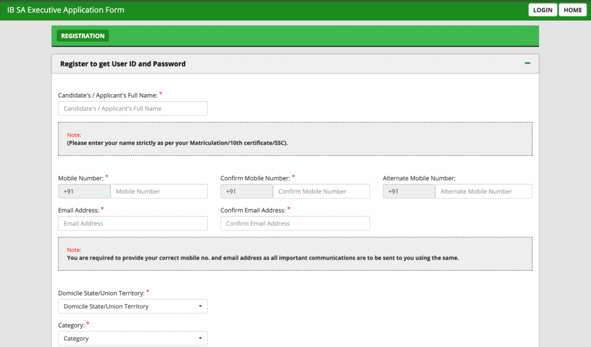Focus the Email Address input box
This screenshot has width=591, height=347.
pyautogui.click(x=133, y=223)
